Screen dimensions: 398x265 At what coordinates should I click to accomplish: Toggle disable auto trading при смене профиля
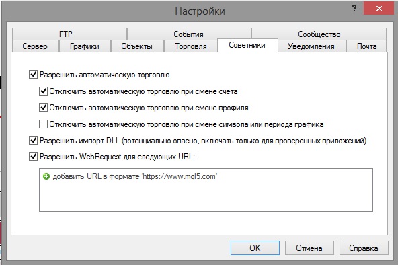pos(43,108)
